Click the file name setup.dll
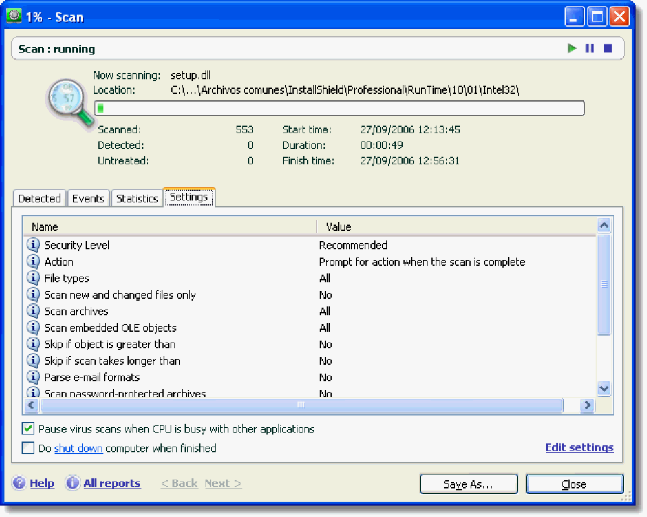647x517 pixels. 191,75
